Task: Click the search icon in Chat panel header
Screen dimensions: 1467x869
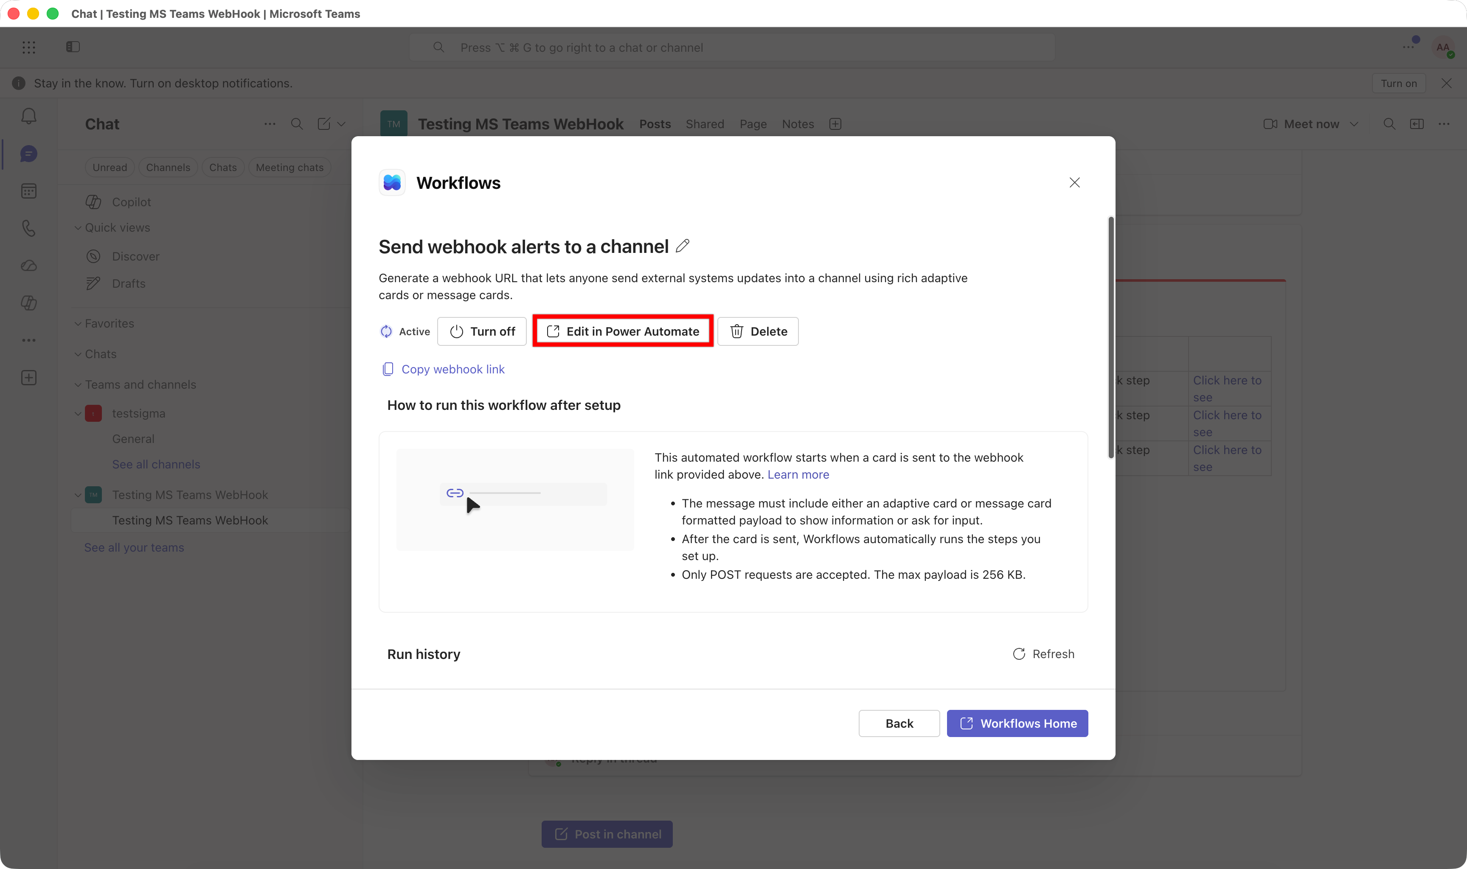Action: pyautogui.click(x=297, y=123)
